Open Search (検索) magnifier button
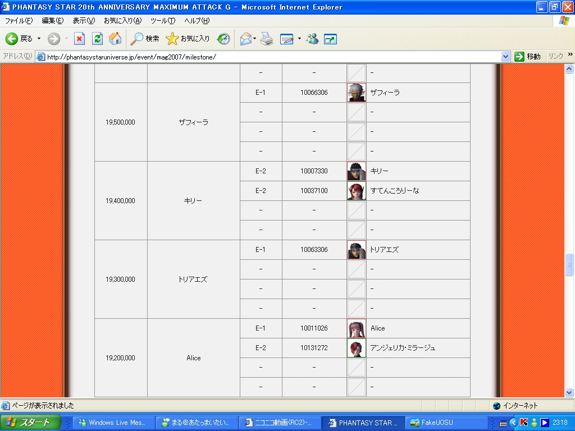The height and width of the screenshot is (431, 575). coord(144,39)
